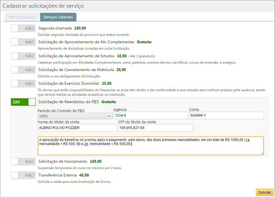The image size is (275, 198).
Task: Enable Solicitação de Cancelamento de Matrícula
Action: 23,70
